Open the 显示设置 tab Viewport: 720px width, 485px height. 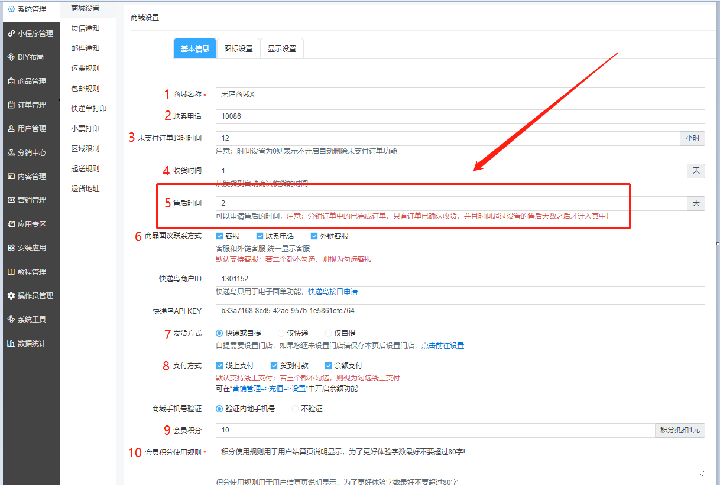[282, 49]
